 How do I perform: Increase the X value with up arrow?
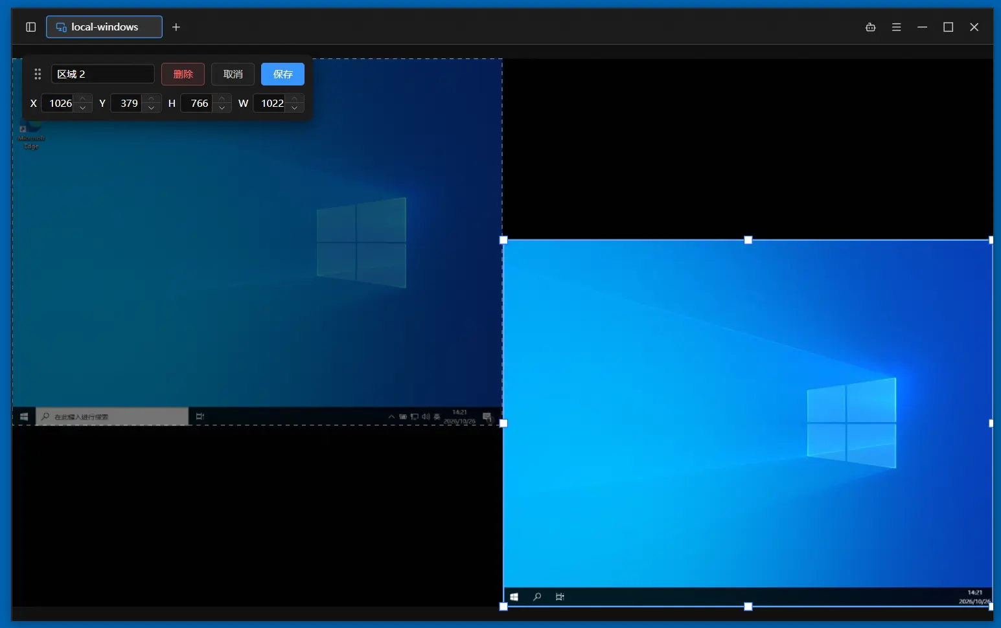83,98
